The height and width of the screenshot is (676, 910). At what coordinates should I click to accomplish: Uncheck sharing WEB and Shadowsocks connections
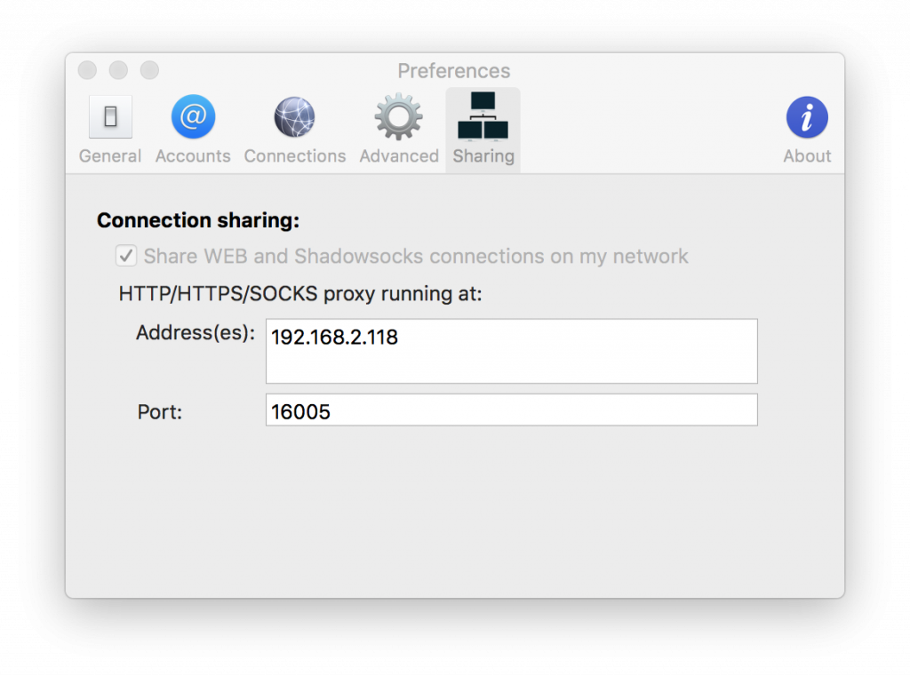(x=125, y=255)
